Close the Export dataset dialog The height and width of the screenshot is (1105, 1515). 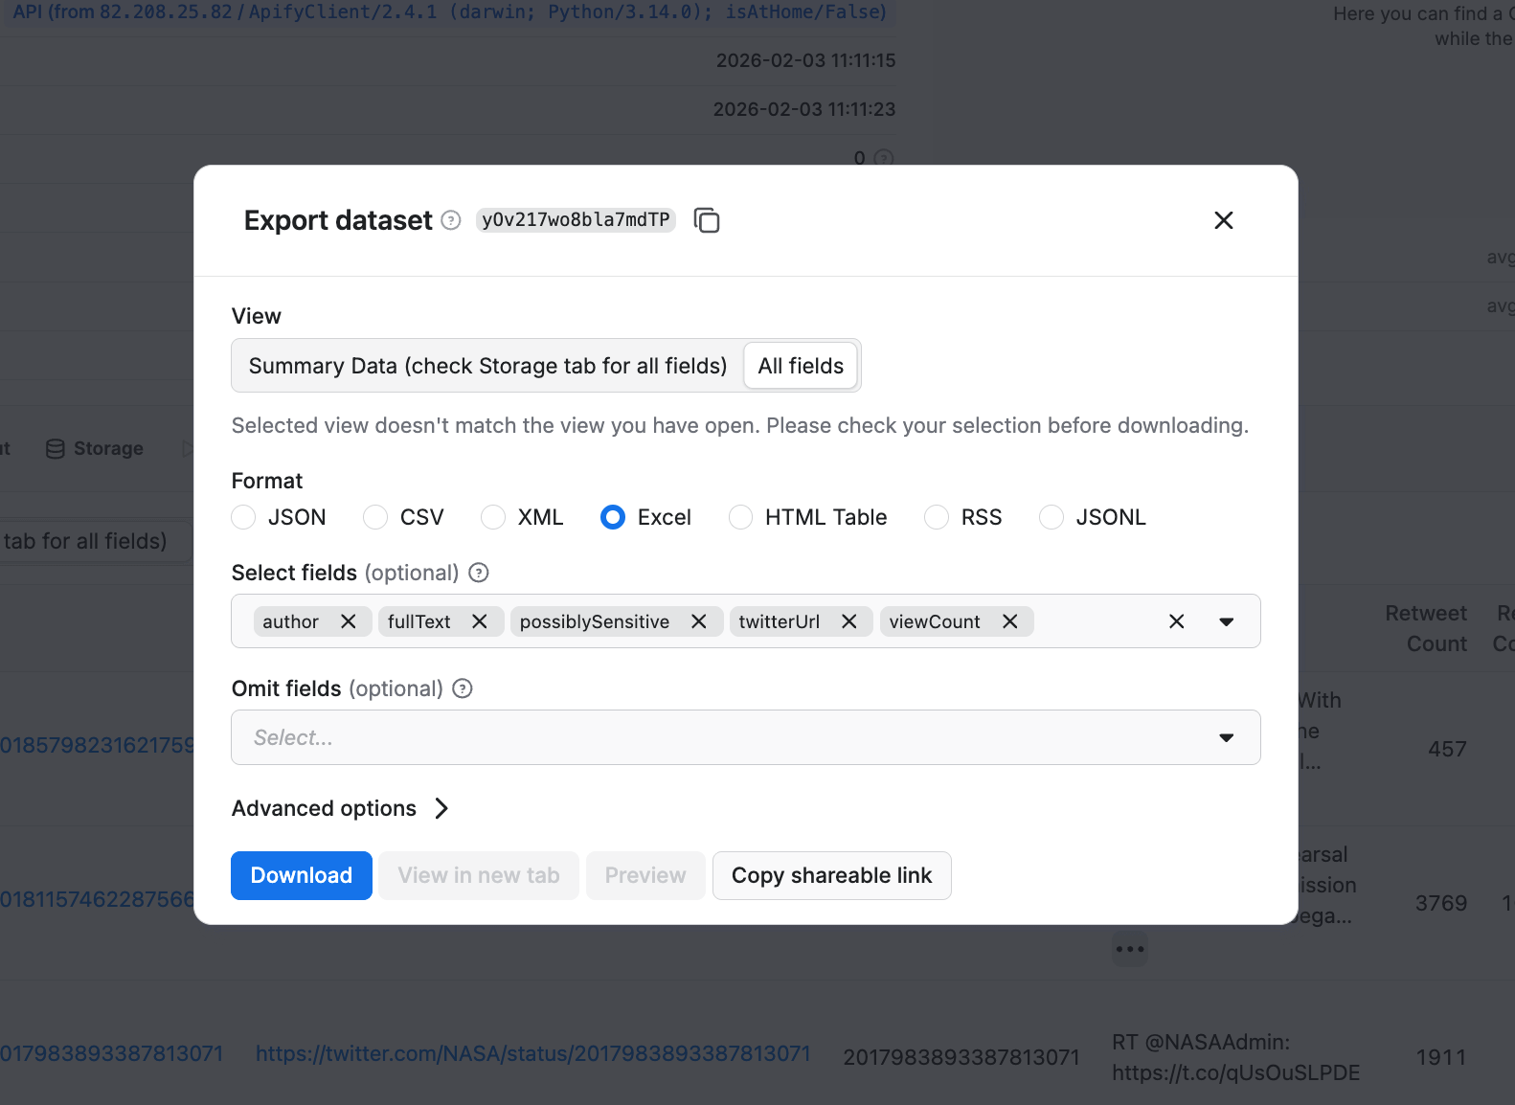(1223, 220)
